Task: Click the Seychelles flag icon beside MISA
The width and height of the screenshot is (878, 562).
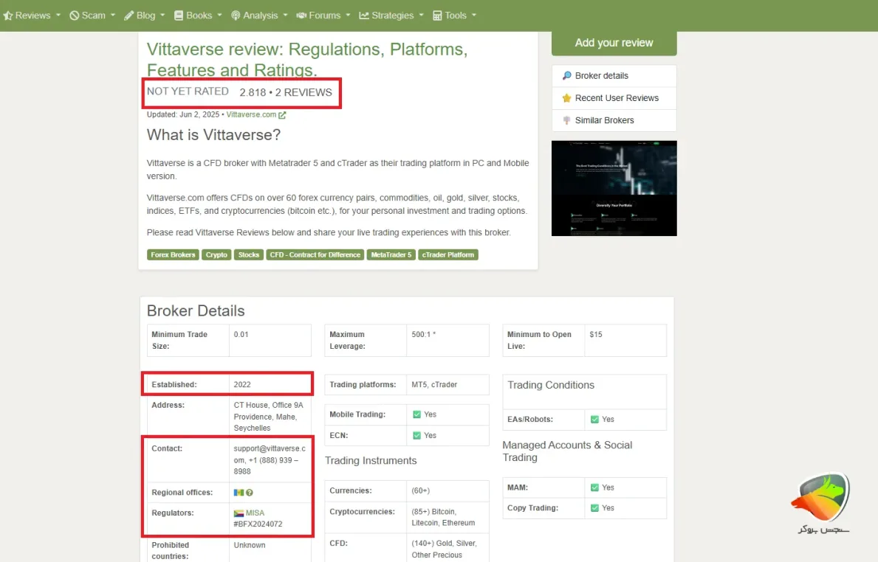Action: point(239,513)
